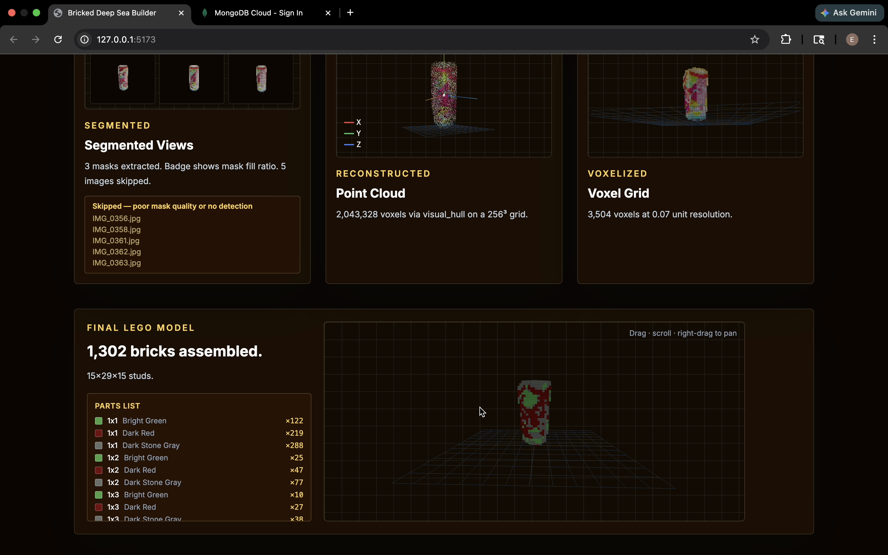This screenshot has width=888, height=555.
Task: Switch to MongoDB Cloud Sign In tab
Action: (258, 13)
